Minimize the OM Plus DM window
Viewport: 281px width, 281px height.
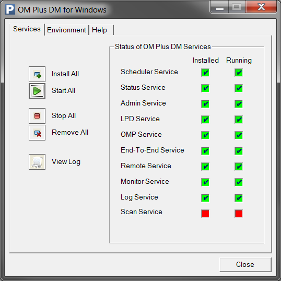click(x=219, y=7)
